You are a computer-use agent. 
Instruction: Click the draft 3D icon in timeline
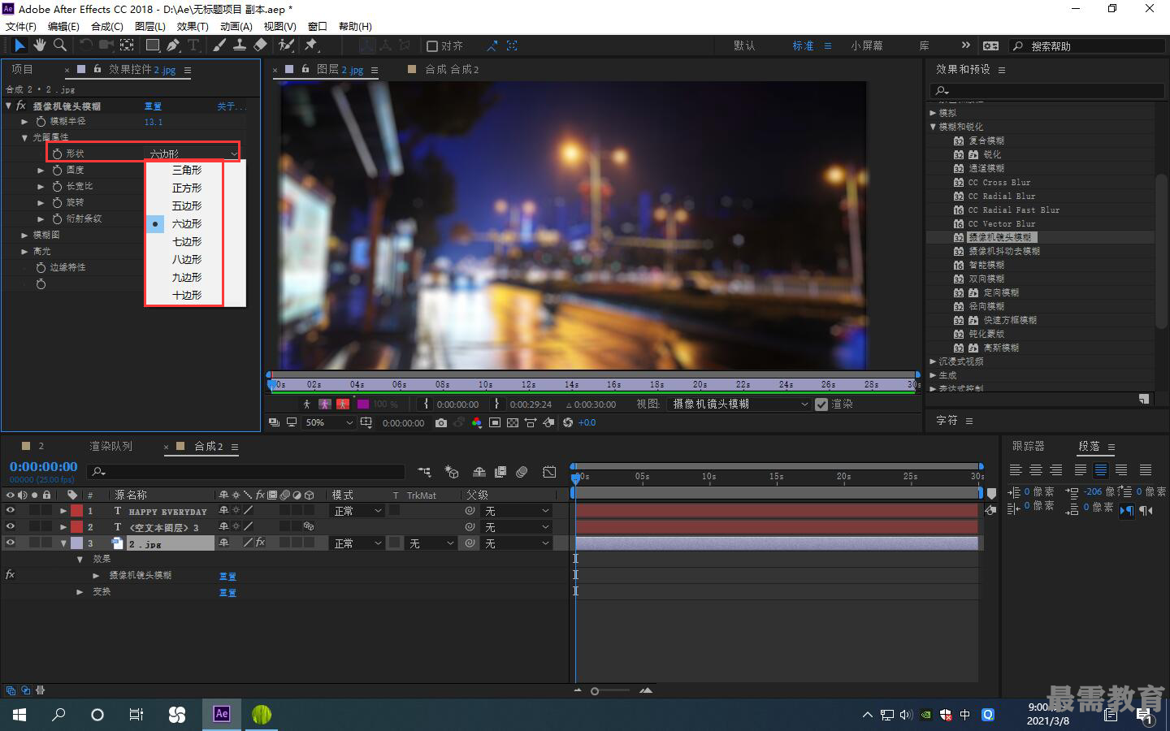[452, 472]
